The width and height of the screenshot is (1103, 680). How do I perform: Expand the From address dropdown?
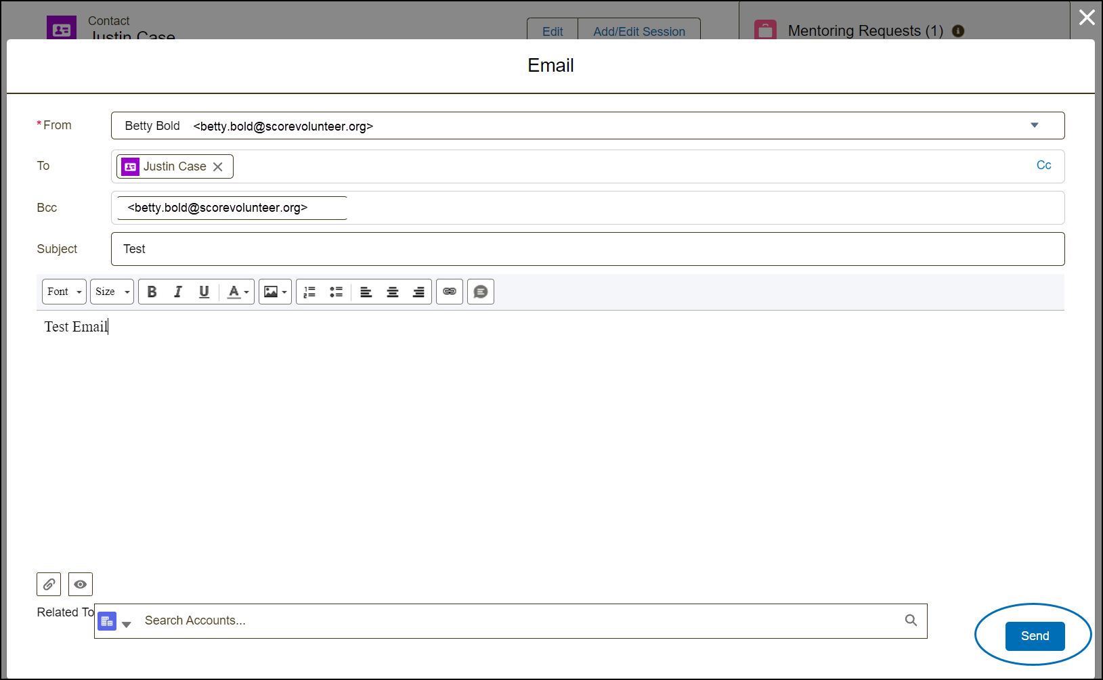[1034, 125]
